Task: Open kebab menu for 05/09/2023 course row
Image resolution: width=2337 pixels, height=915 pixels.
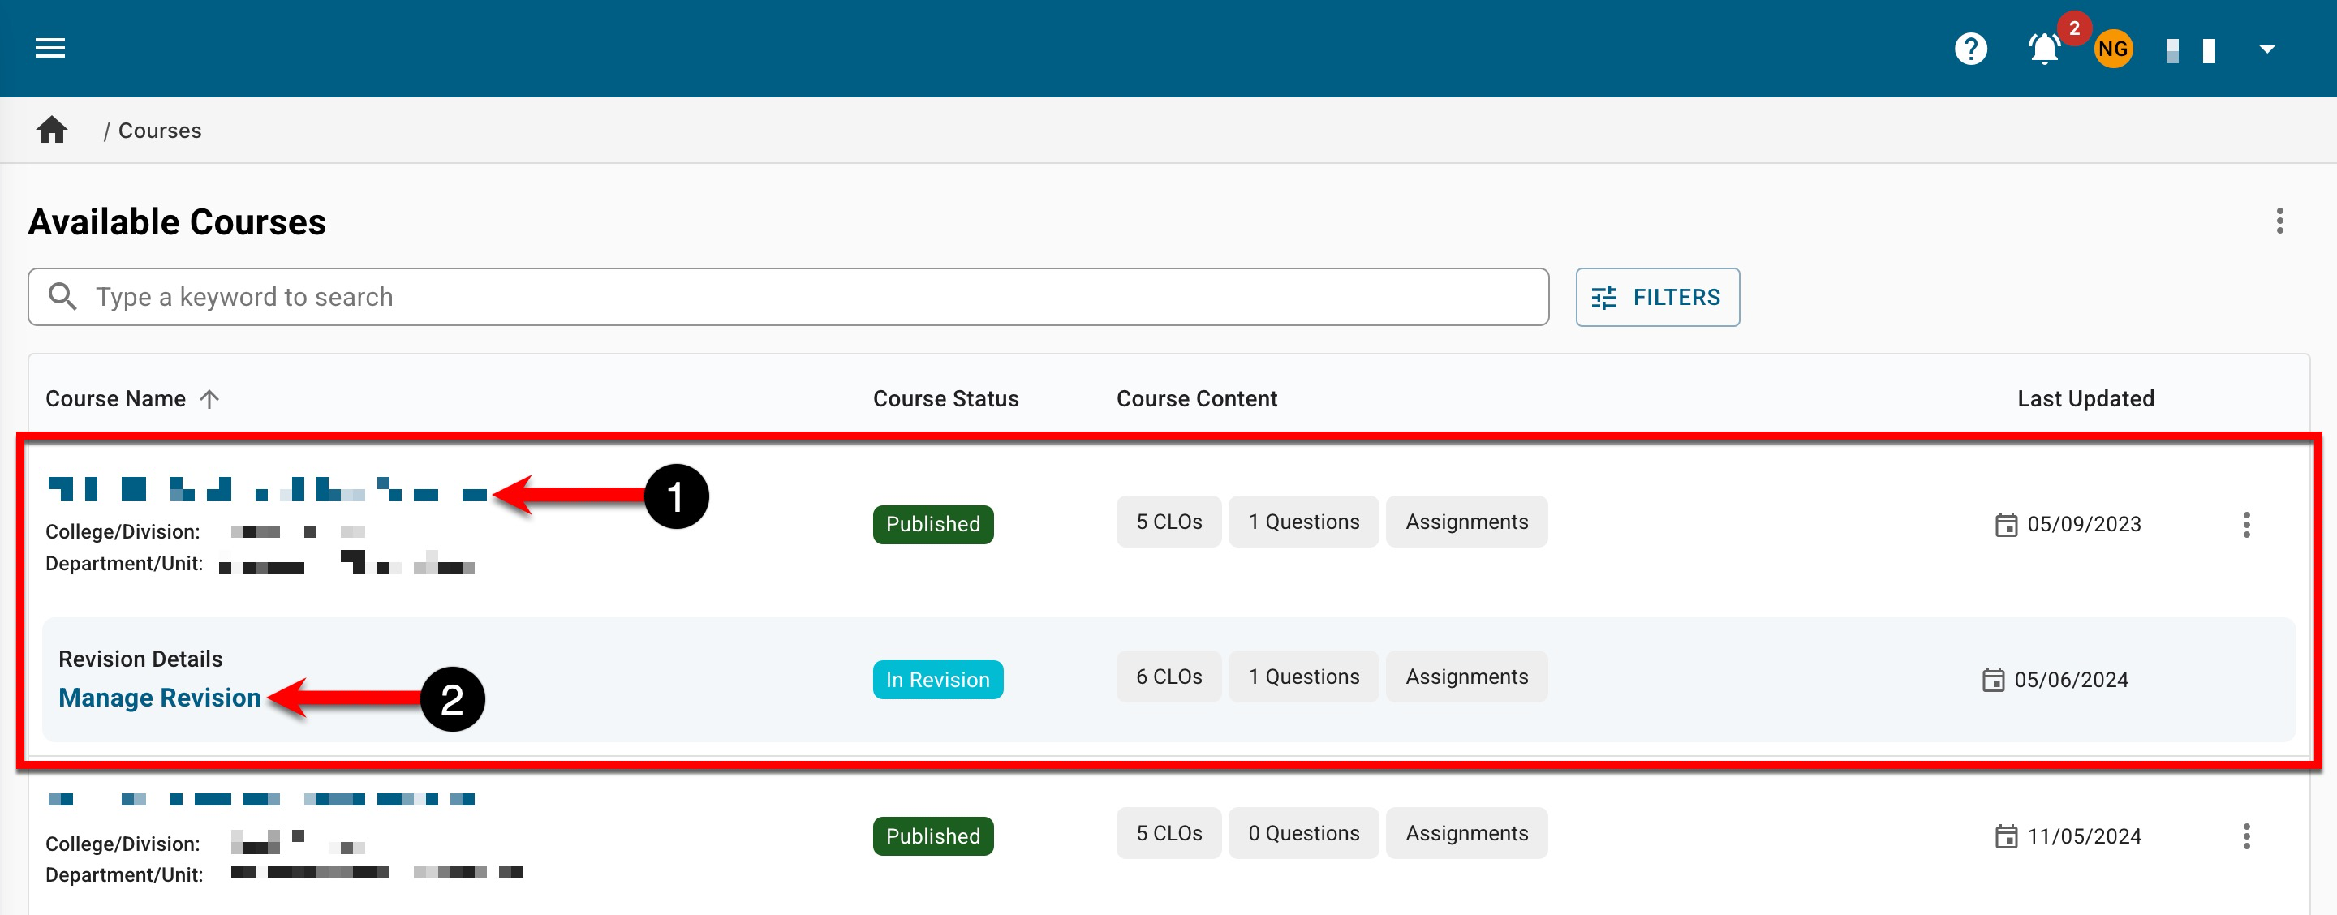Action: [x=2245, y=524]
